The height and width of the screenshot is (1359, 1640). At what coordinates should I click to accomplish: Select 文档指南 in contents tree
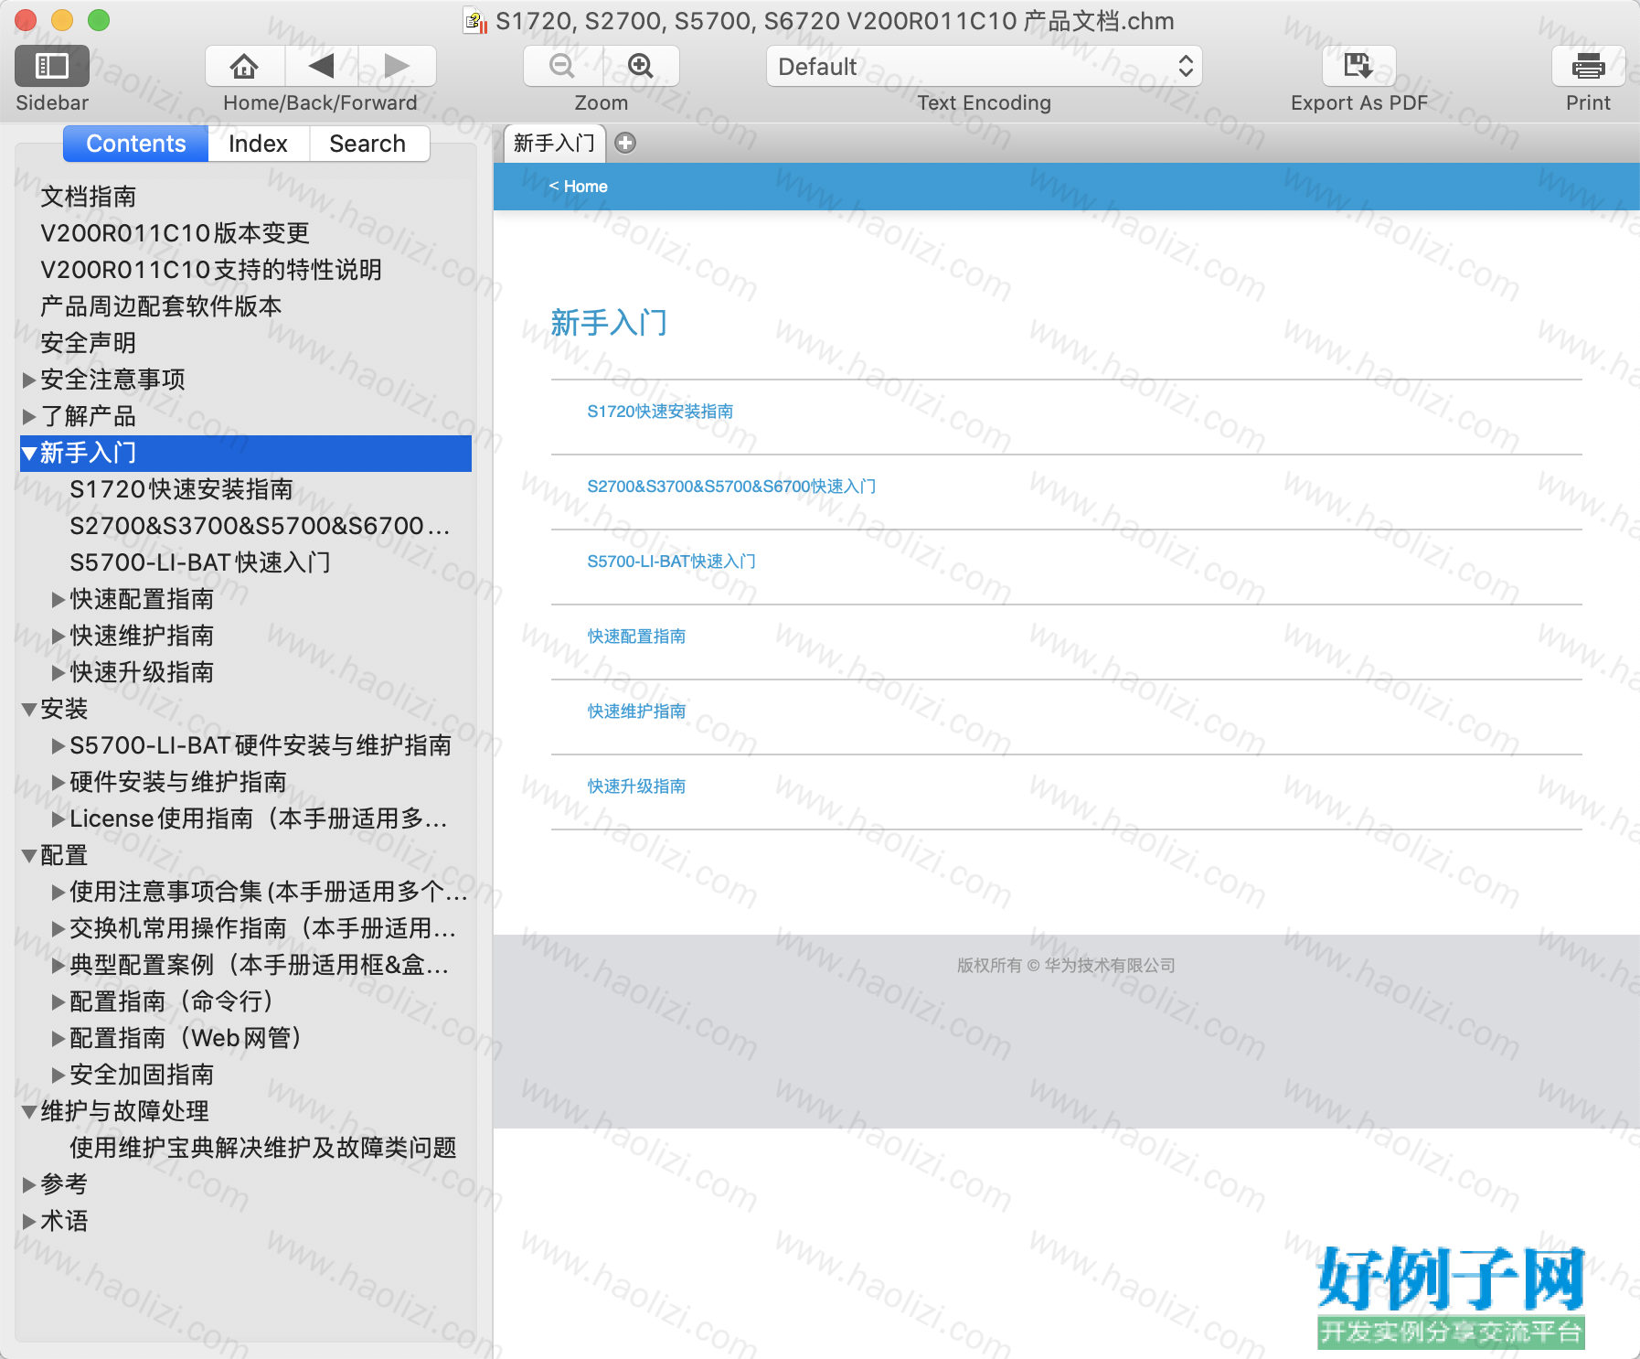(89, 197)
